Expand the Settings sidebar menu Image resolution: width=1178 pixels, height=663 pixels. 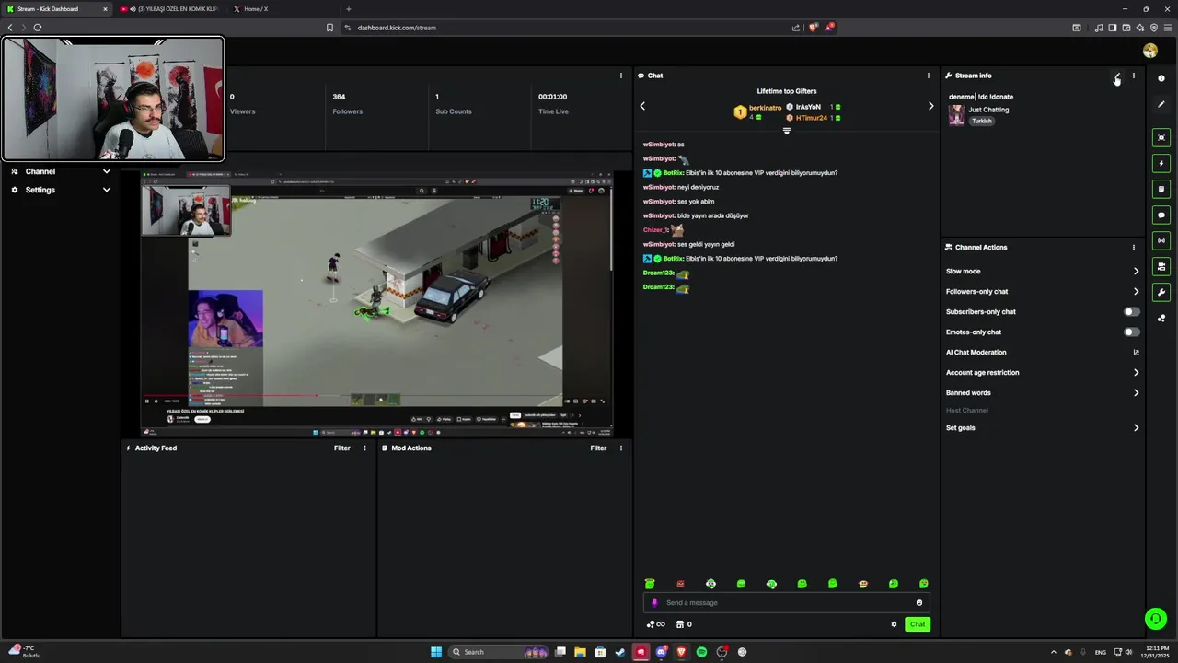(x=61, y=190)
